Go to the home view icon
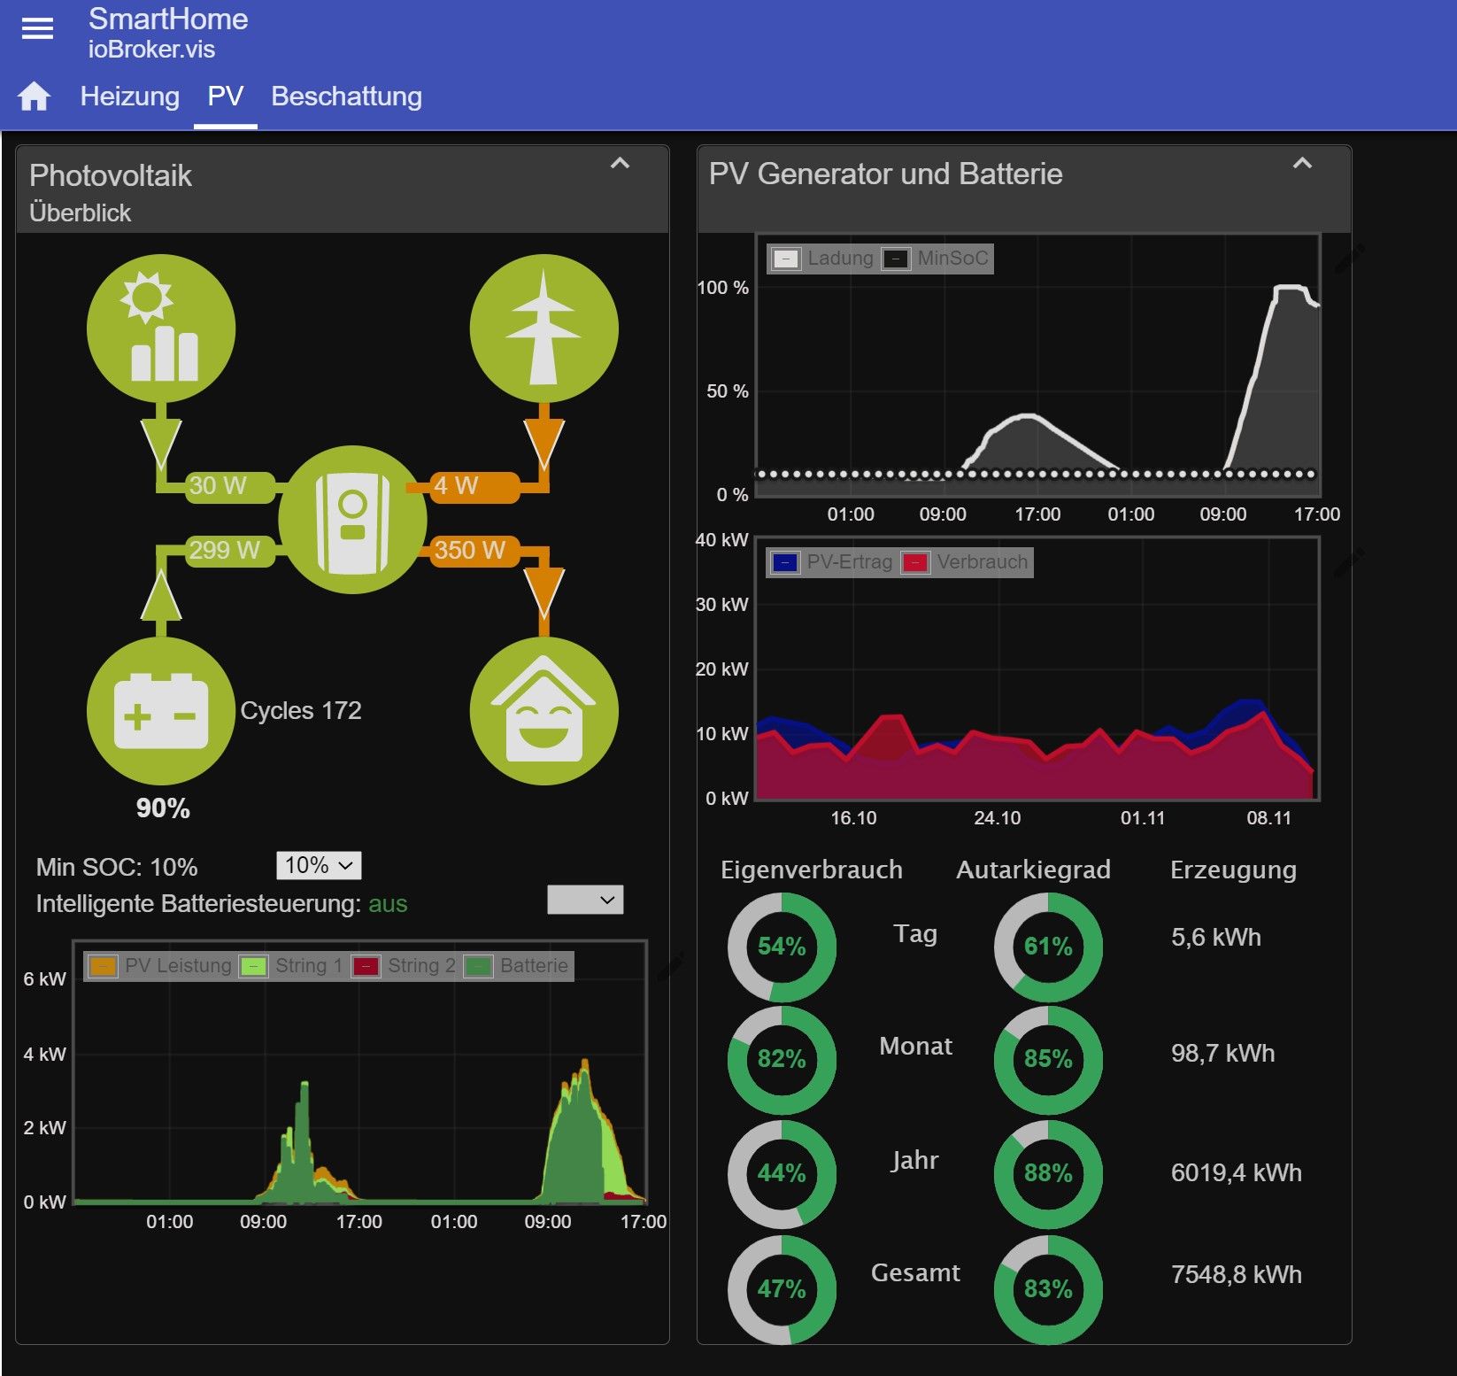The width and height of the screenshot is (1457, 1376). 35,96
